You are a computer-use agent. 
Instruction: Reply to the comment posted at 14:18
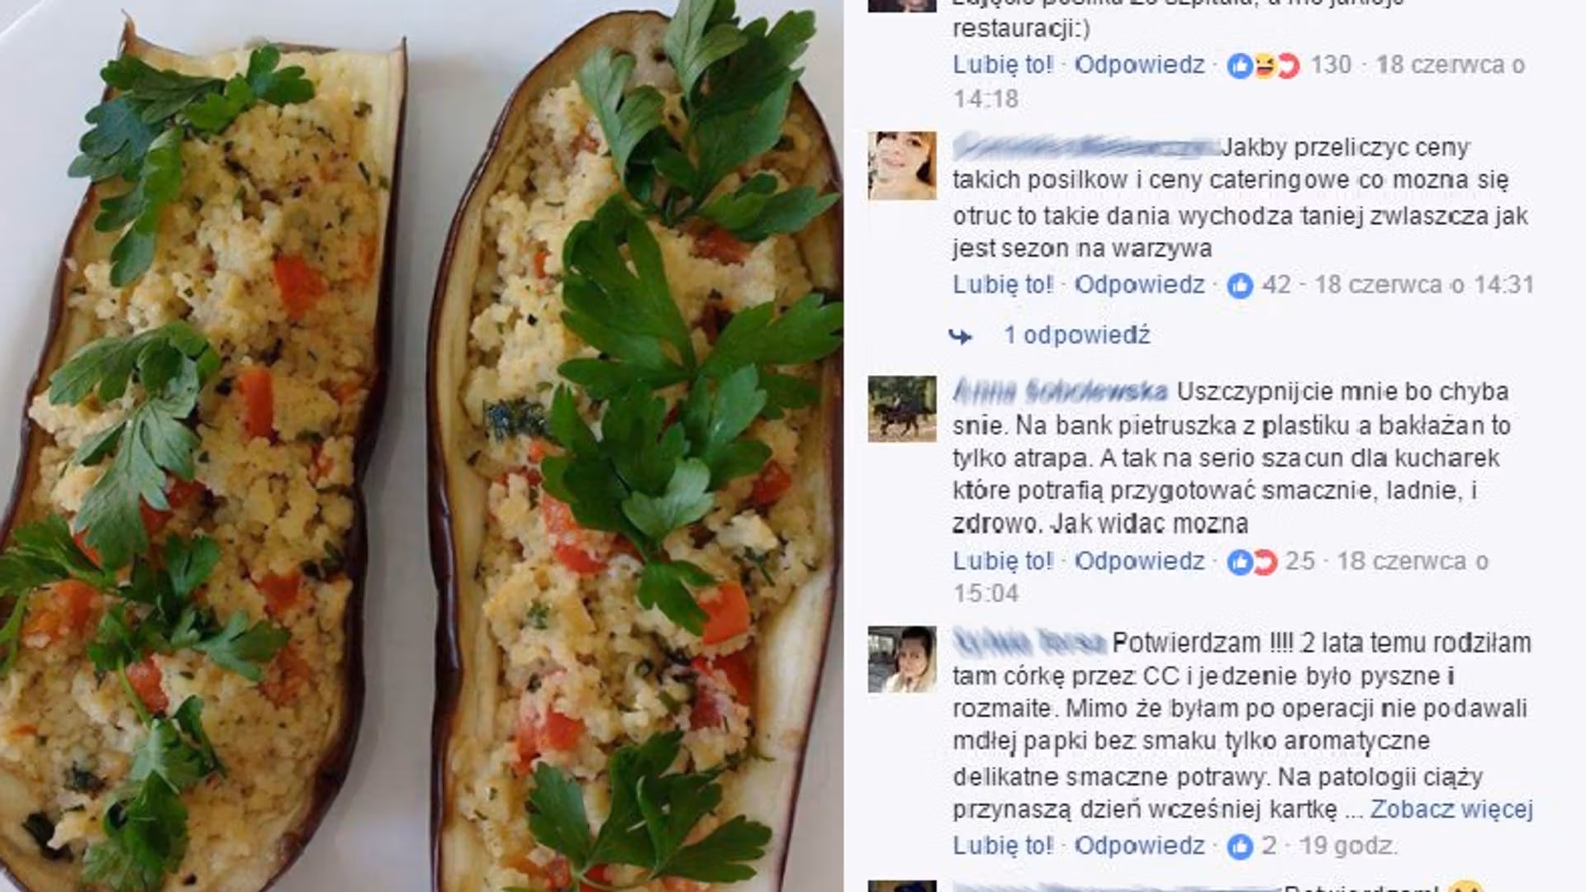click(1139, 64)
